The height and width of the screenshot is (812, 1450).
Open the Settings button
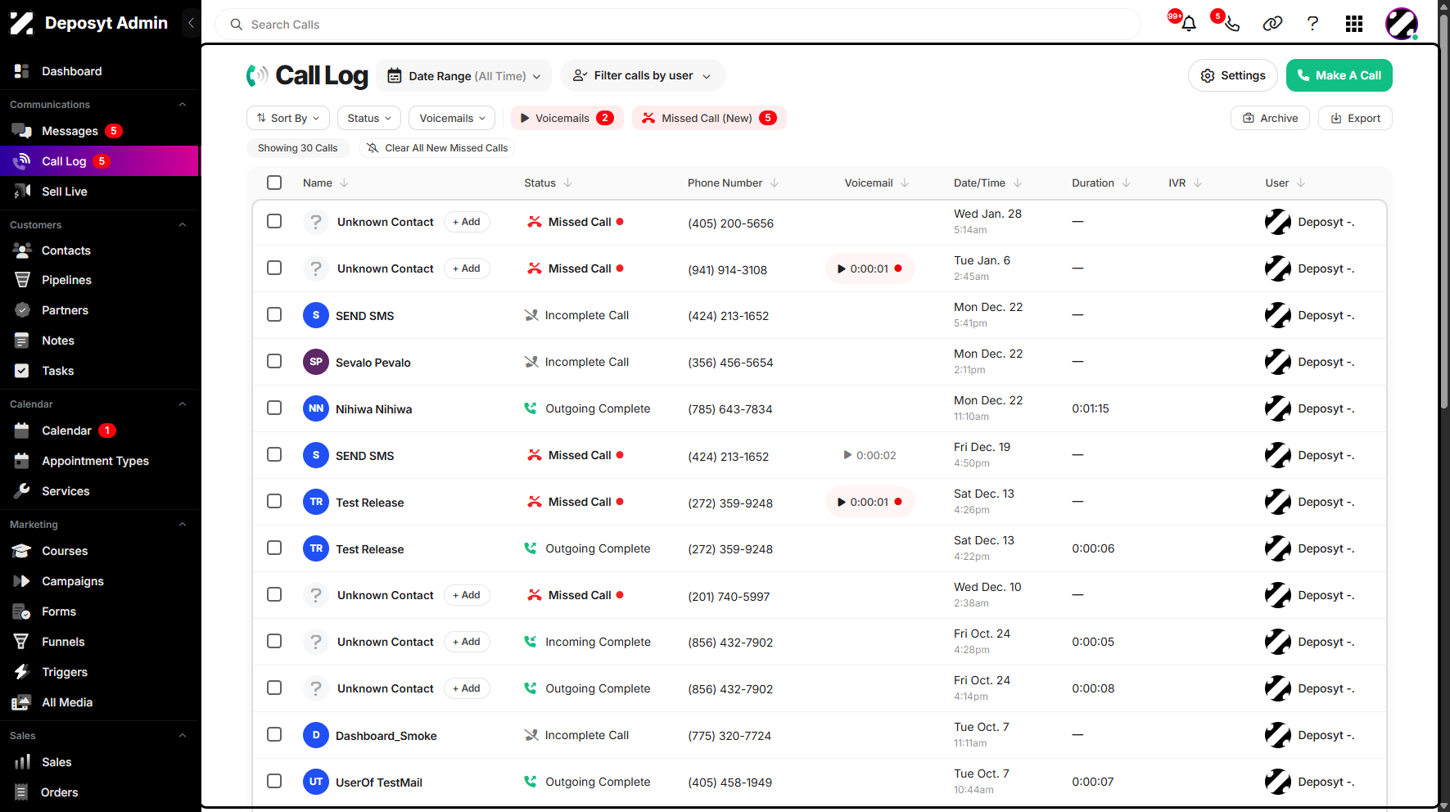click(x=1232, y=75)
